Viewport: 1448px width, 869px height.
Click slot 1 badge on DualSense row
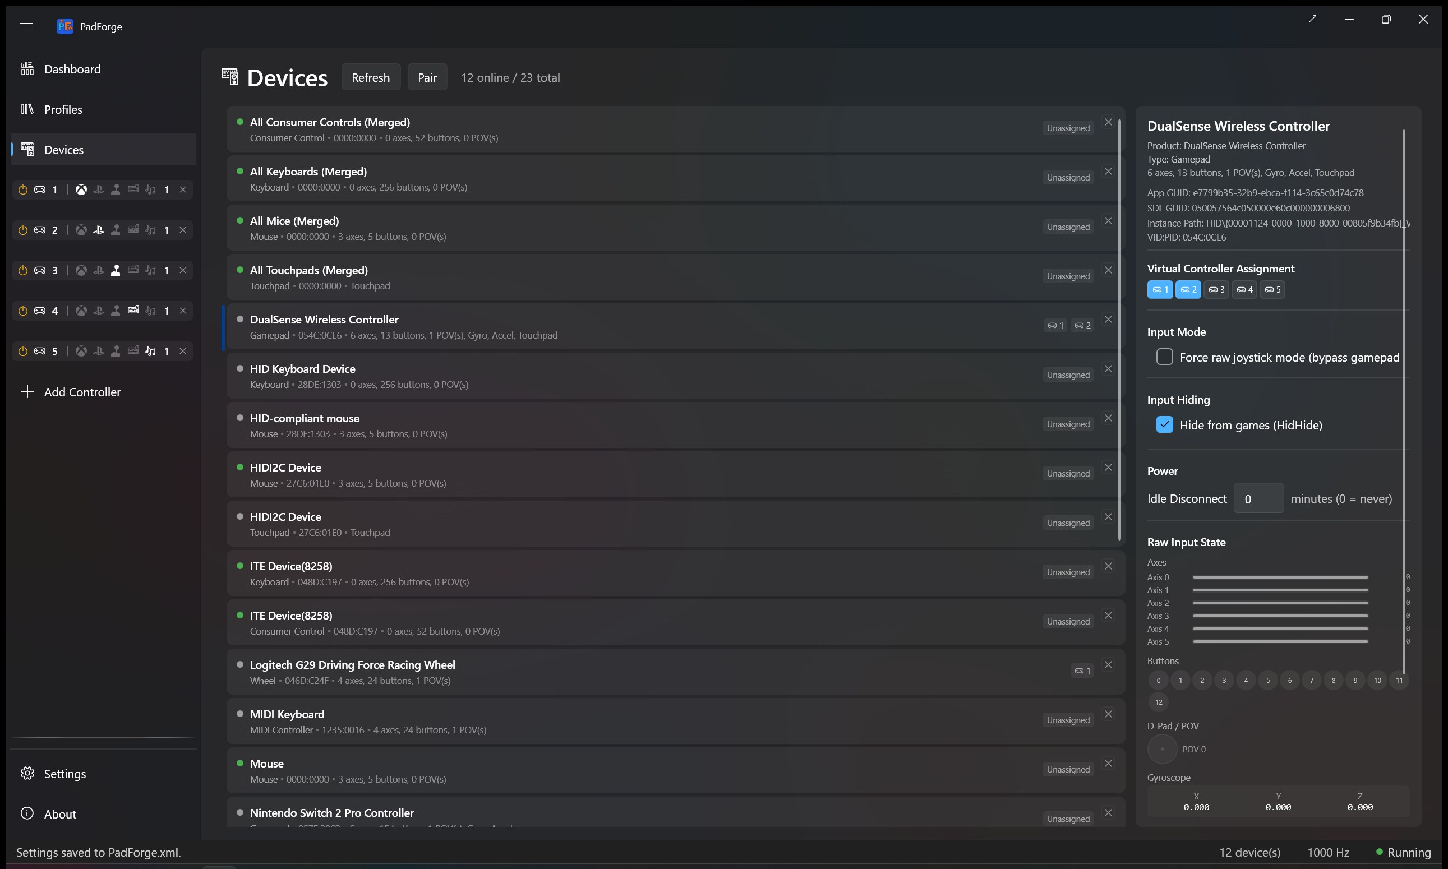pyautogui.click(x=1055, y=325)
